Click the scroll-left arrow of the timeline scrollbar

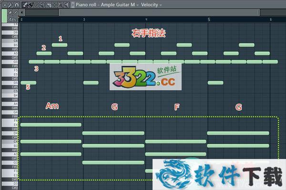click(x=22, y=12)
